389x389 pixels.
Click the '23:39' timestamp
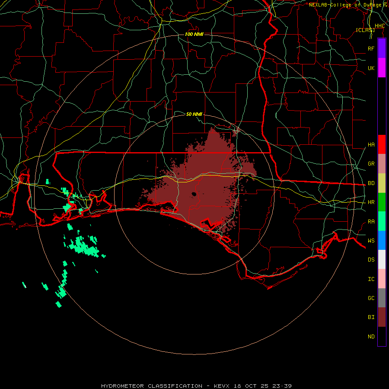[281, 386]
